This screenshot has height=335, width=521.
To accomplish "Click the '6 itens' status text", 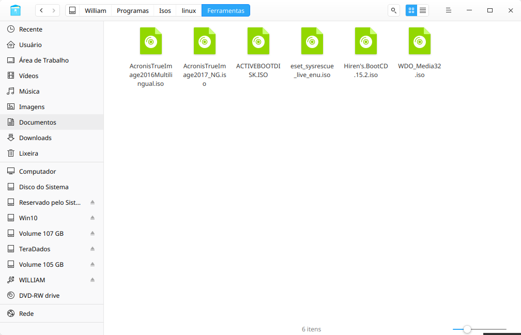I will point(311,329).
